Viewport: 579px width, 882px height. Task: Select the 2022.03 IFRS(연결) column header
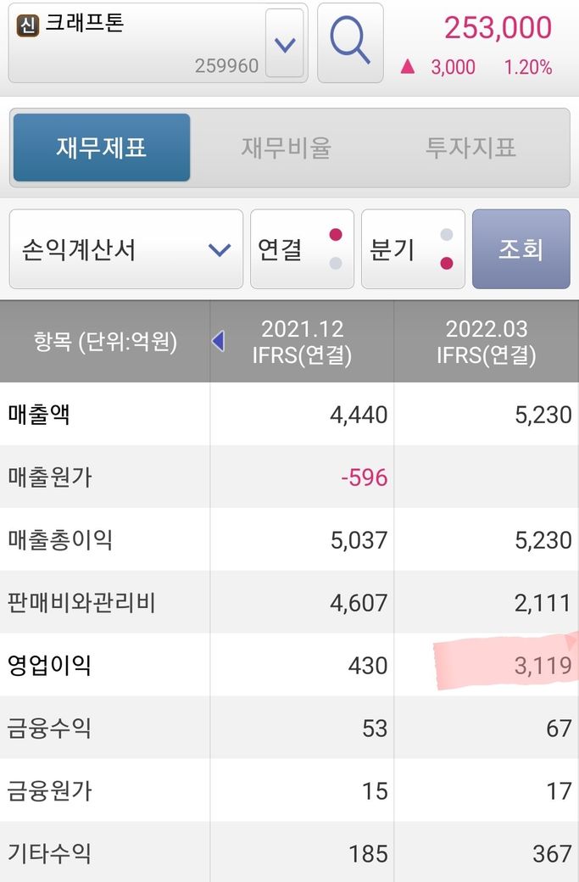coord(487,342)
